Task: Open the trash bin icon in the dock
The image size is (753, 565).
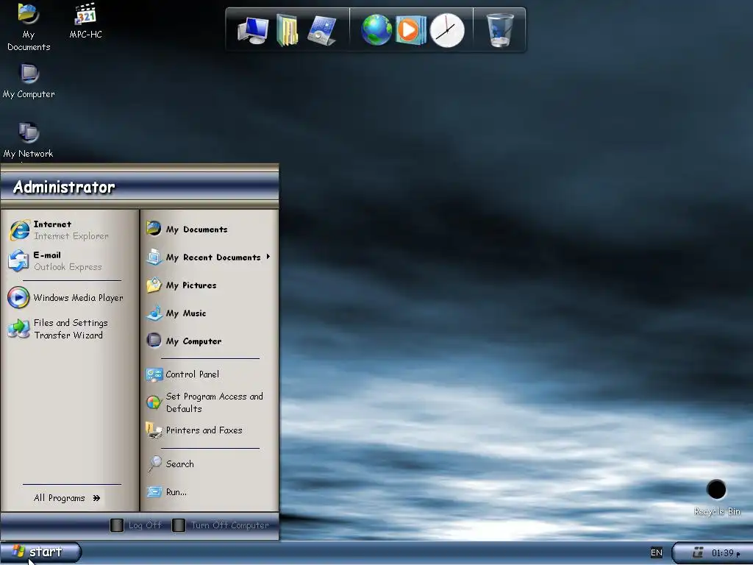Action: click(499, 30)
